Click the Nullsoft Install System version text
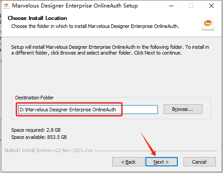223x173 pixels. tap(48, 150)
